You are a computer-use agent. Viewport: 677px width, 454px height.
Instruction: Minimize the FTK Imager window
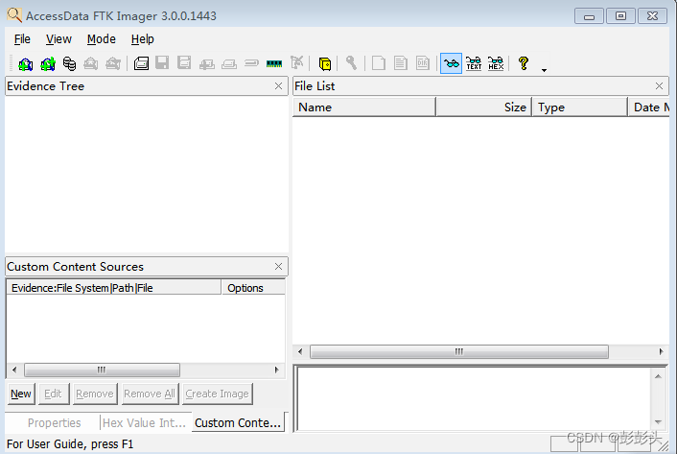click(589, 16)
